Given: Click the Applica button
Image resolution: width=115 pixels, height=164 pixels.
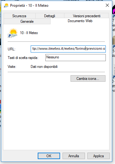Looking at the screenshot, I should click(x=98, y=156).
